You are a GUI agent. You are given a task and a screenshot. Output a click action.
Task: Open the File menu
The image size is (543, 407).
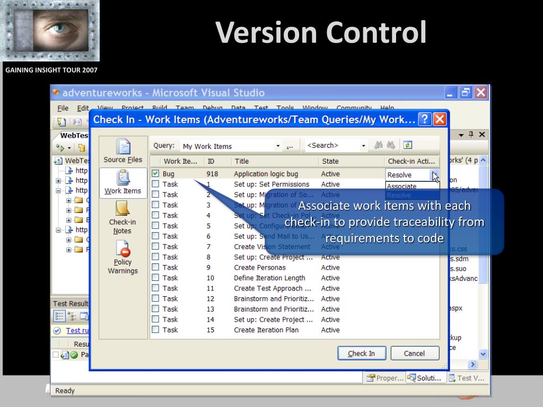tap(63, 108)
